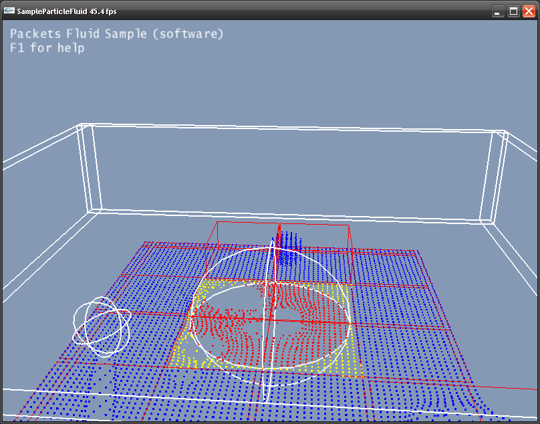This screenshot has width=540, height=424.
Task: Minimize the SampleParticleFluid window
Action: 498,11
